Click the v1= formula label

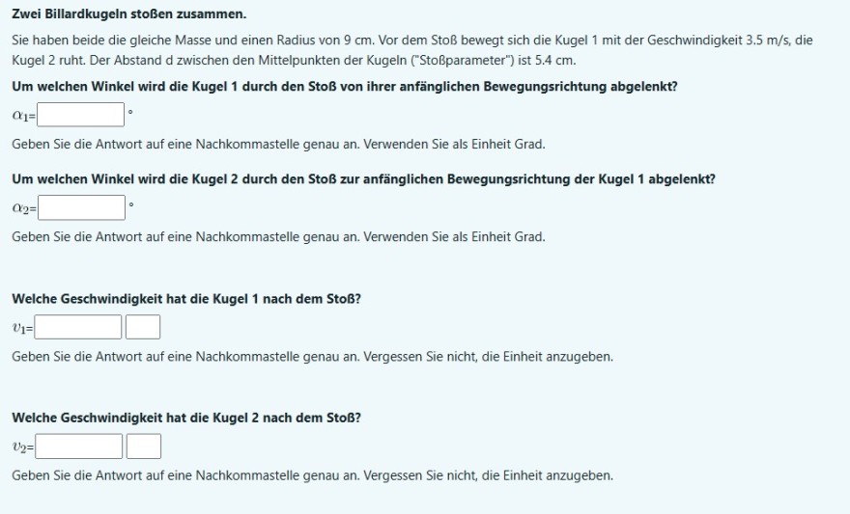(23, 328)
